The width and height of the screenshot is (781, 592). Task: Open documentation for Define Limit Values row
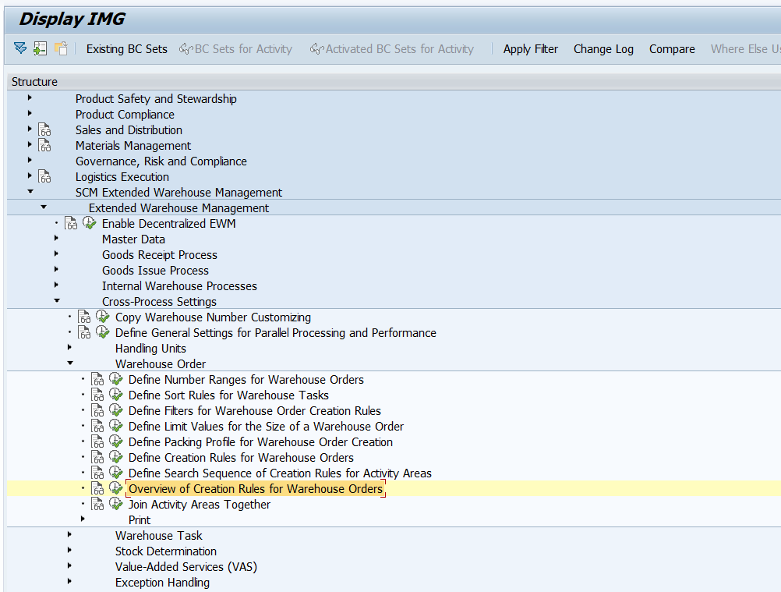point(97,427)
